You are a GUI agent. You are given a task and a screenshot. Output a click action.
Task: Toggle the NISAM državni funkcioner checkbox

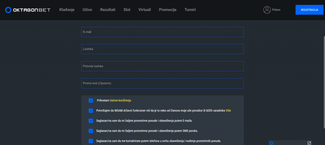pyautogui.click(x=91, y=111)
